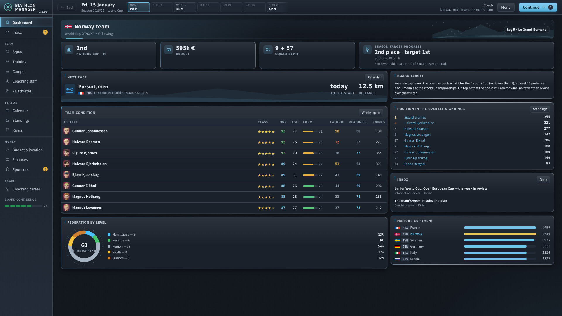Click the squad depth people icon
The image size is (562, 316).
coord(268,50)
